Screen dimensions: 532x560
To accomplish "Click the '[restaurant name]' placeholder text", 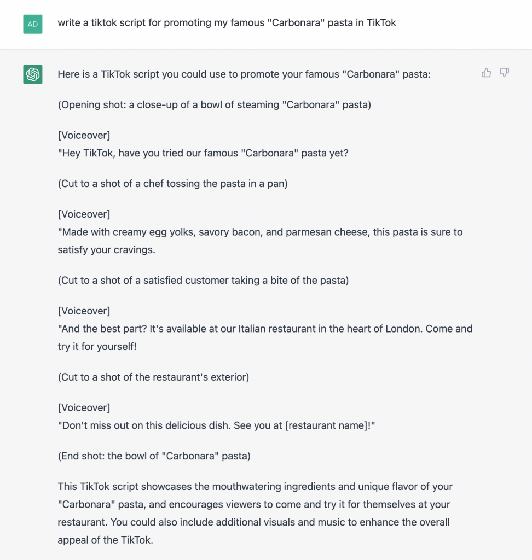I will click(326, 425).
